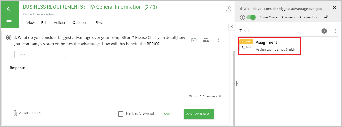Click into the +Tags input field
Image resolution: width=342 pixels, height=127 pixels.
pos(40,54)
